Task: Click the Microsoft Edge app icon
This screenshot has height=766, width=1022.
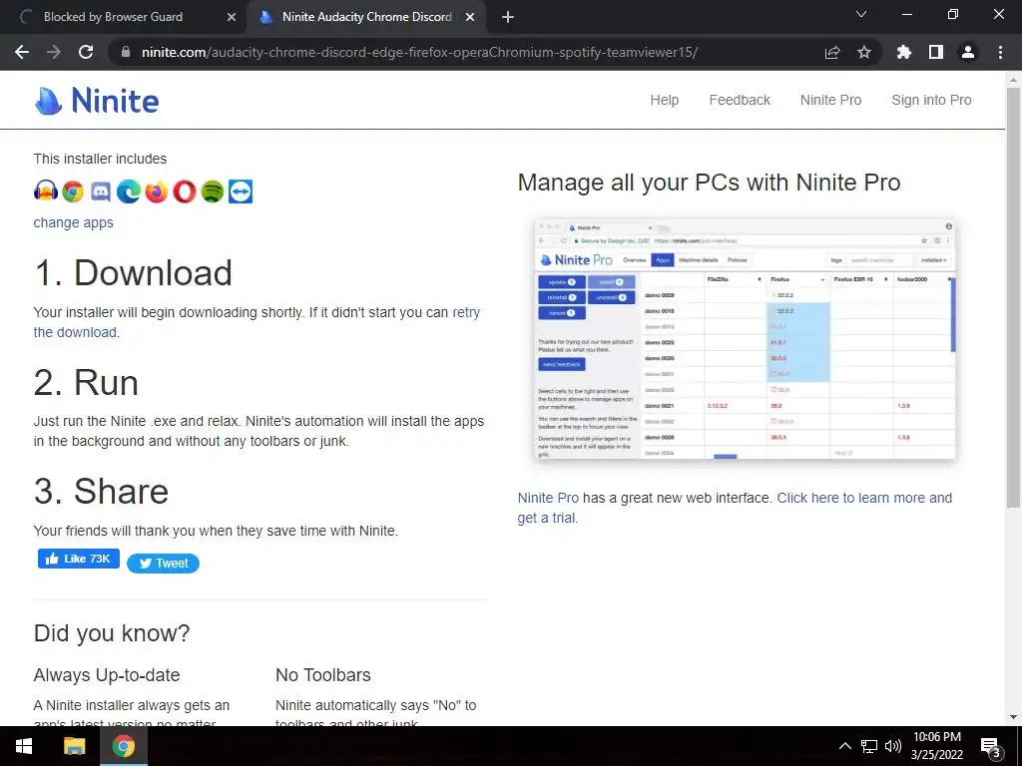Action: click(129, 191)
